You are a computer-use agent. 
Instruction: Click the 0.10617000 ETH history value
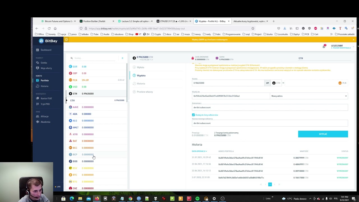[x=301, y=178]
